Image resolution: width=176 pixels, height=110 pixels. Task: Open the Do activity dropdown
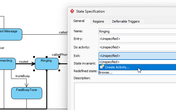click(137, 47)
